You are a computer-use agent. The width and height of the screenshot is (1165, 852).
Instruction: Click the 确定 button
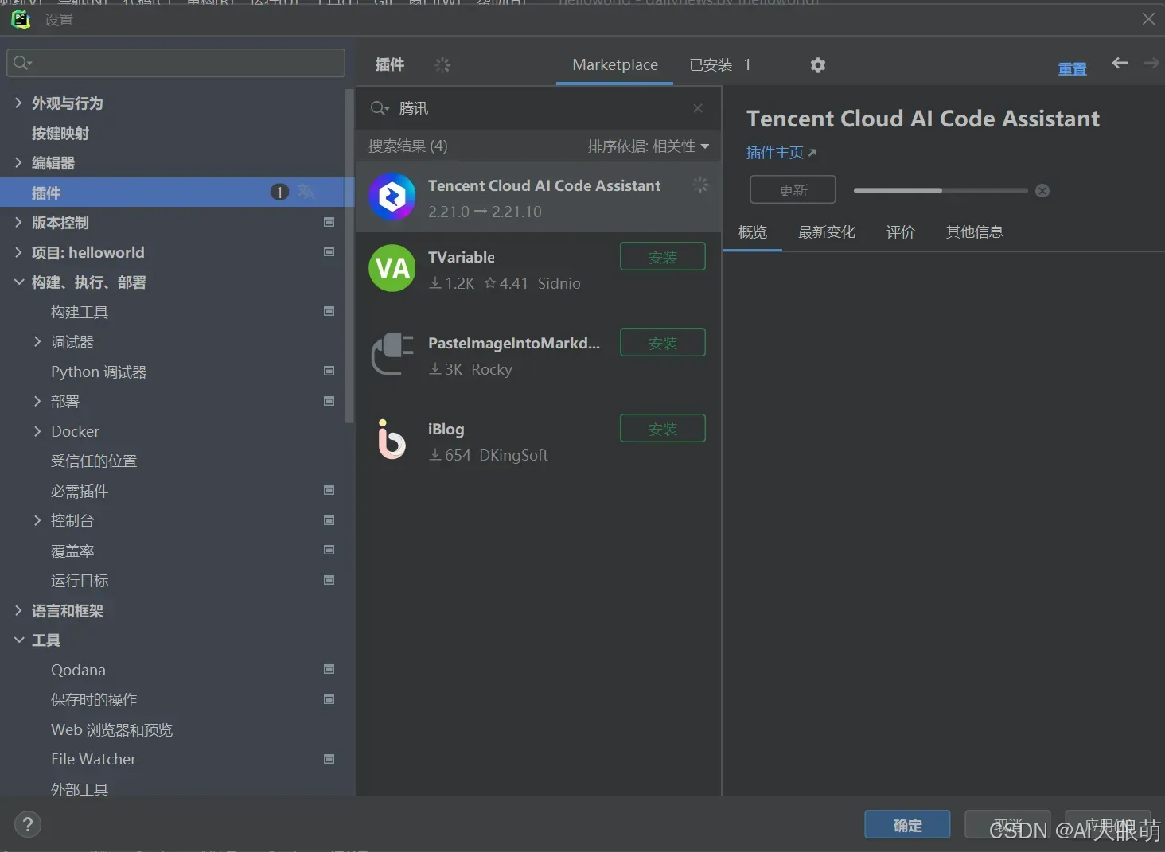tap(907, 825)
